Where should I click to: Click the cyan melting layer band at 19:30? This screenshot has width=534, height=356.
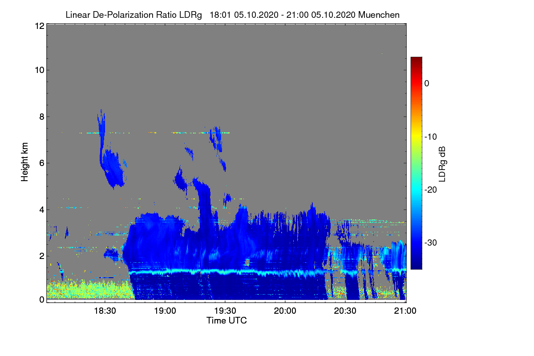point(225,271)
